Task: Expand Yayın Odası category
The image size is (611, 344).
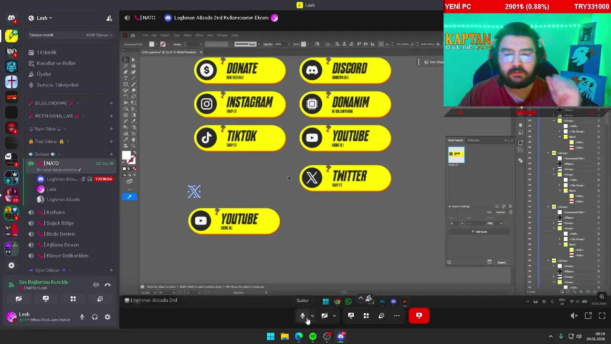Action: pos(47,129)
